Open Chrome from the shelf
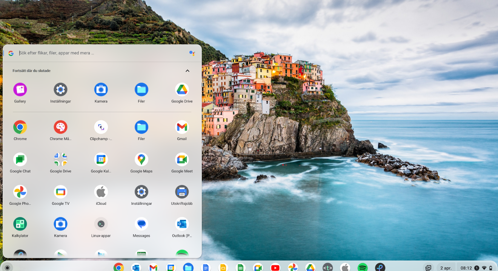 pos(118,268)
